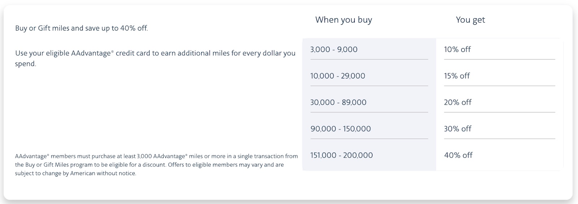Viewport: 578px width, 204px height.
Task: Click the '40% off' discount cell in table
Action: click(x=458, y=155)
